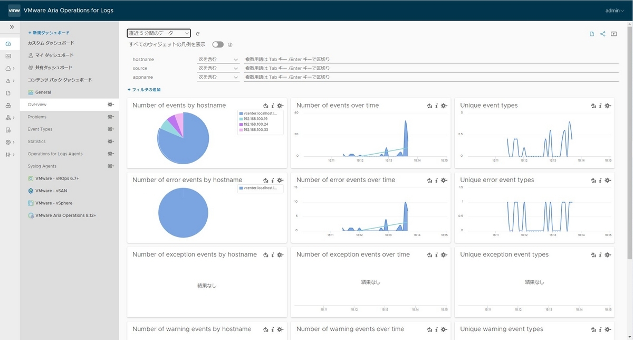Click + 新規ダッシュボード link
This screenshot has width=633, height=340.
49,33
